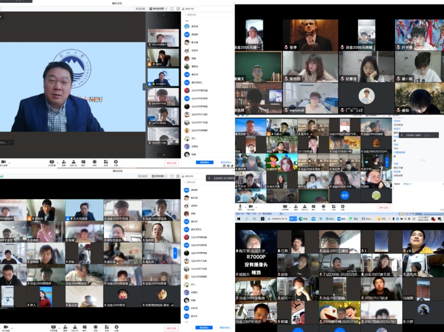The width and height of the screenshot is (444, 332).
Task: Click Share Screen icon in top-left meeting
Action: [x=52, y=162]
